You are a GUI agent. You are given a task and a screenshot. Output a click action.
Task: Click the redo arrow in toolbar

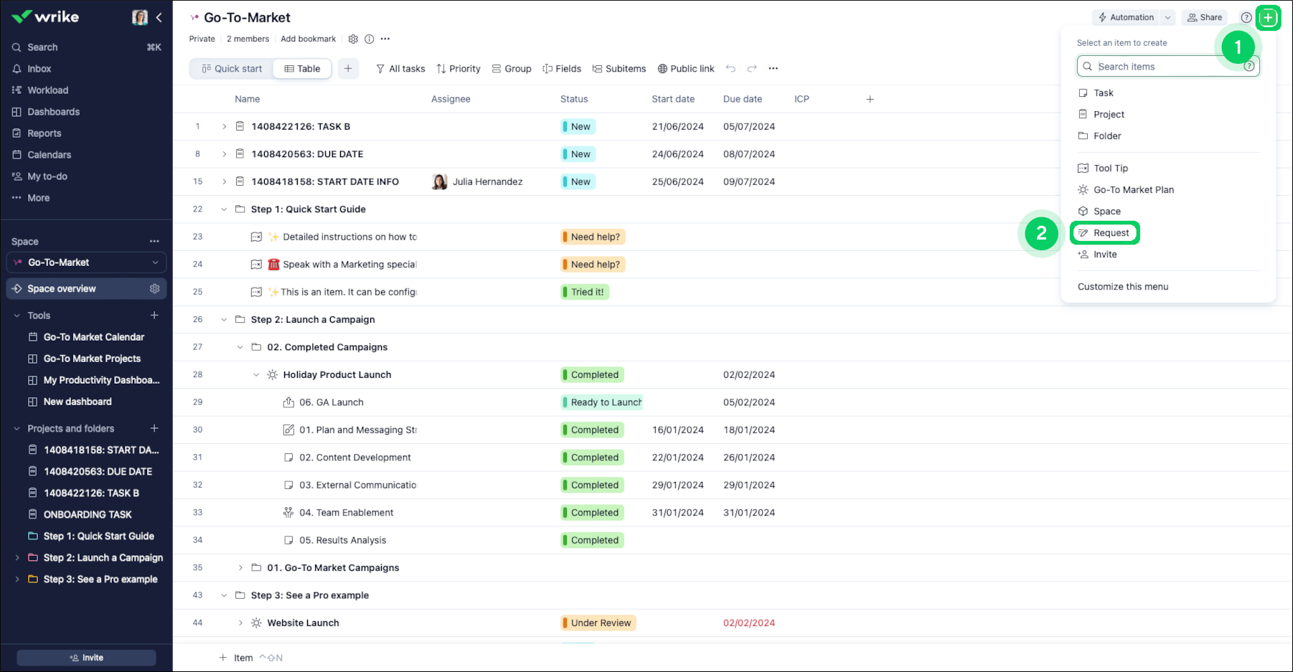752,69
